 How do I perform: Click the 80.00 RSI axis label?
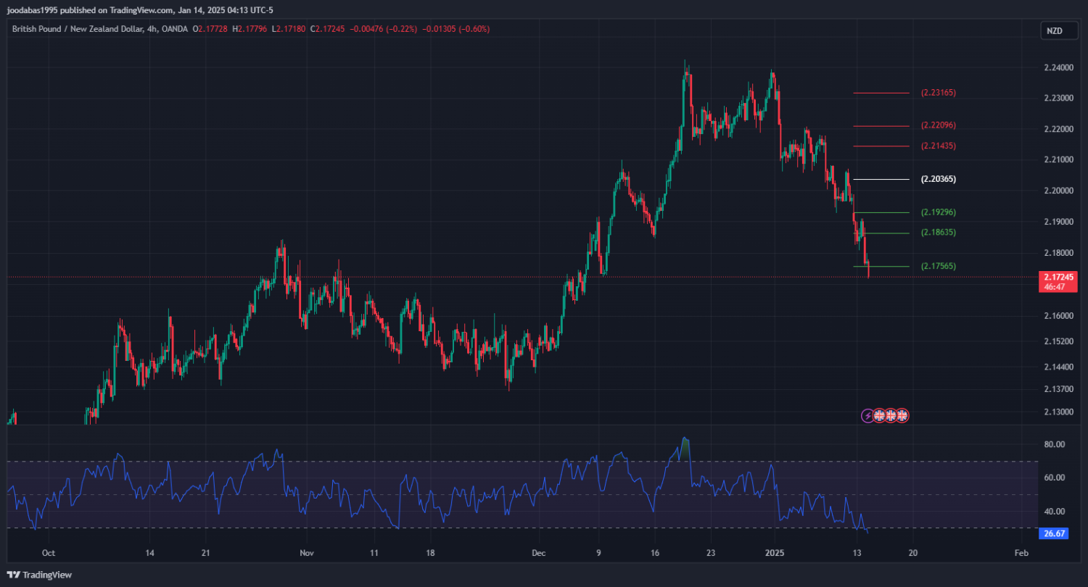click(1054, 444)
